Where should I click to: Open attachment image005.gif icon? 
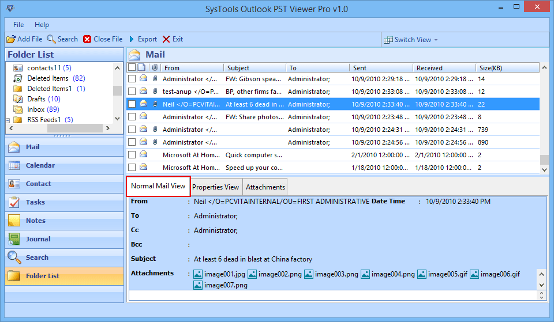pos(421,274)
